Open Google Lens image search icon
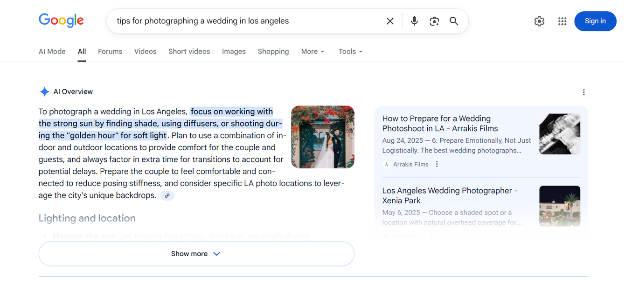The height and width of the screenshot is (286, 625). coord(434,21)
